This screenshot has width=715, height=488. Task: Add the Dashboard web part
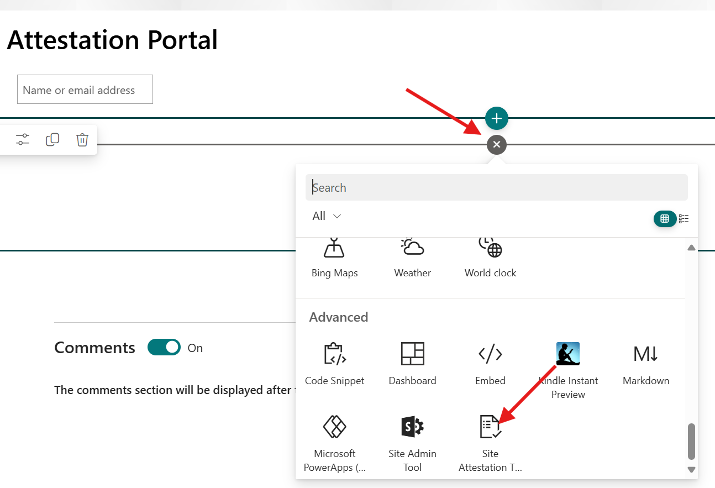click(412, 363)
